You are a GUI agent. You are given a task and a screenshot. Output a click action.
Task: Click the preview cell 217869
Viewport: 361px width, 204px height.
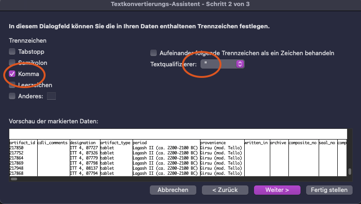pos(16,163)
